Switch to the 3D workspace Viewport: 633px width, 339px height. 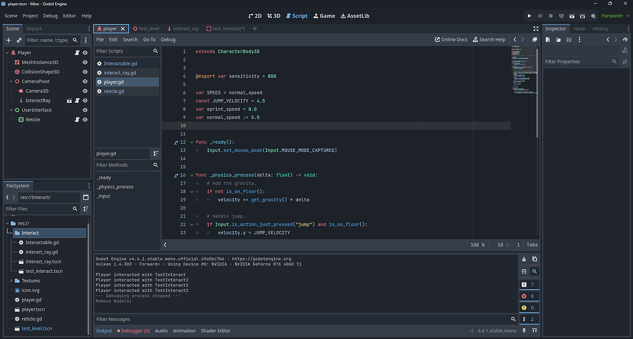(x=274, y=15)
